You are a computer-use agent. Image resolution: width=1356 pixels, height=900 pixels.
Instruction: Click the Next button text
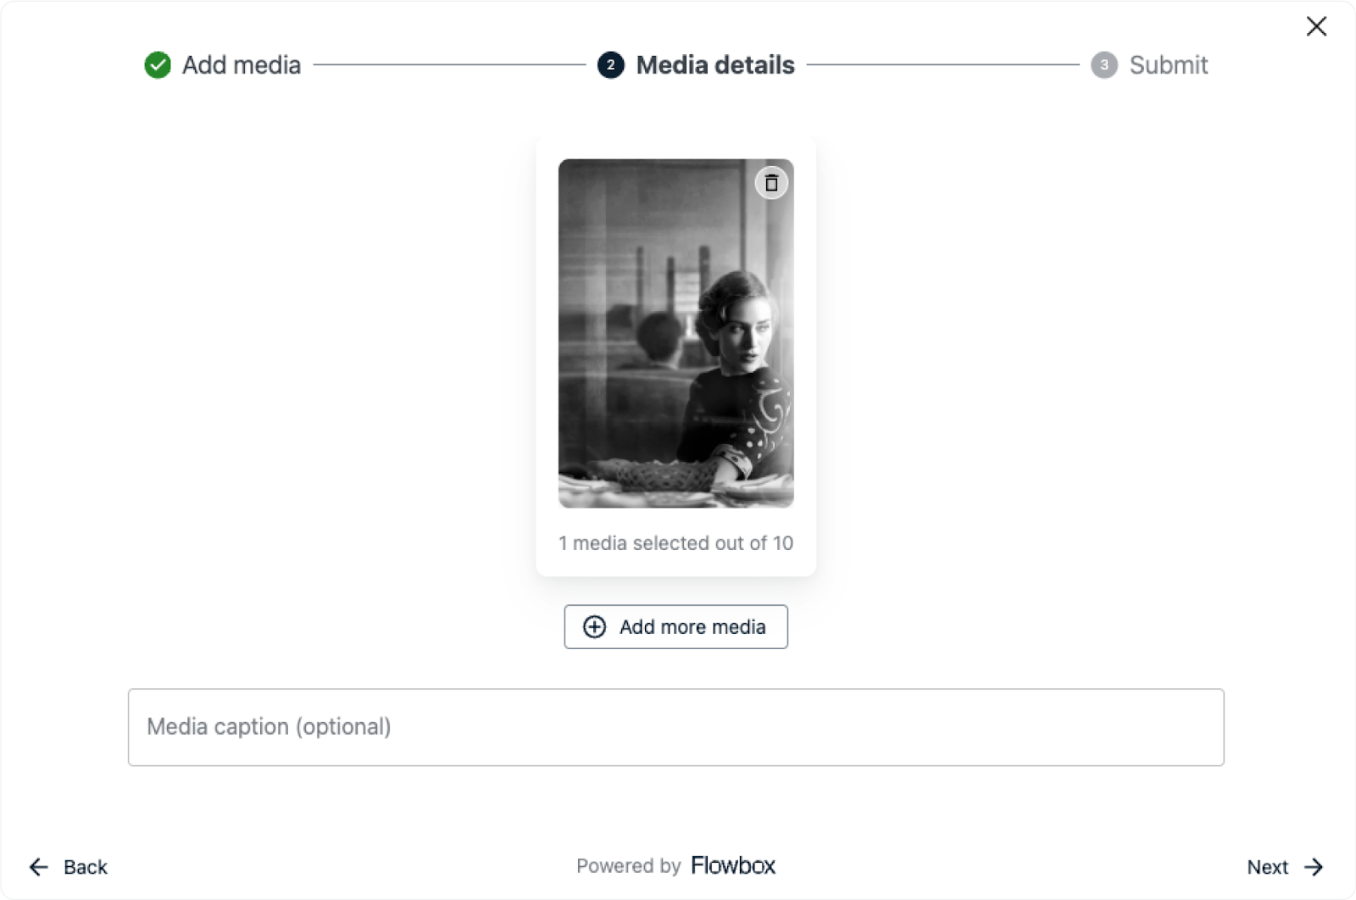pos(1267,867)
